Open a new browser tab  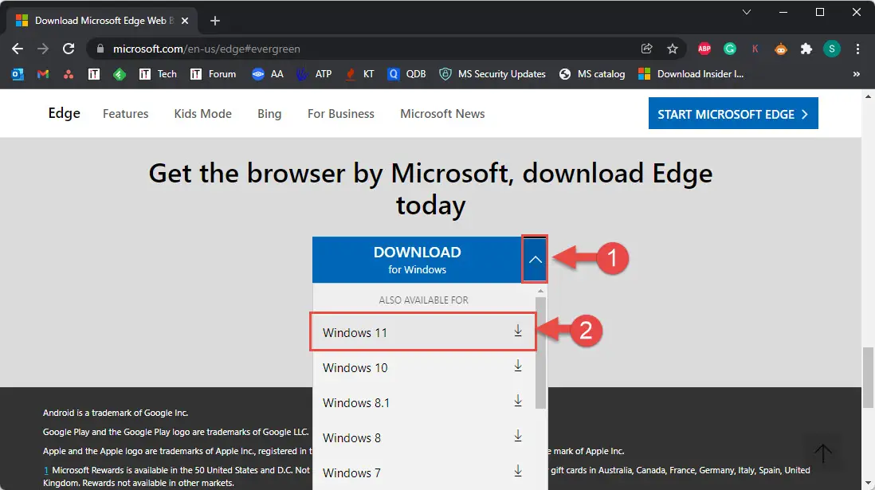[215, 21]
